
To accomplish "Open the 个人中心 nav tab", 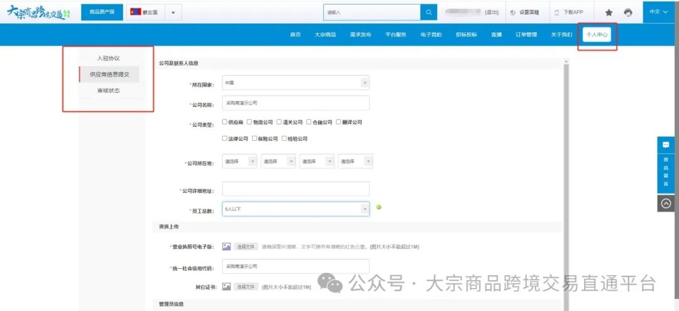I will tap(597, 35).
